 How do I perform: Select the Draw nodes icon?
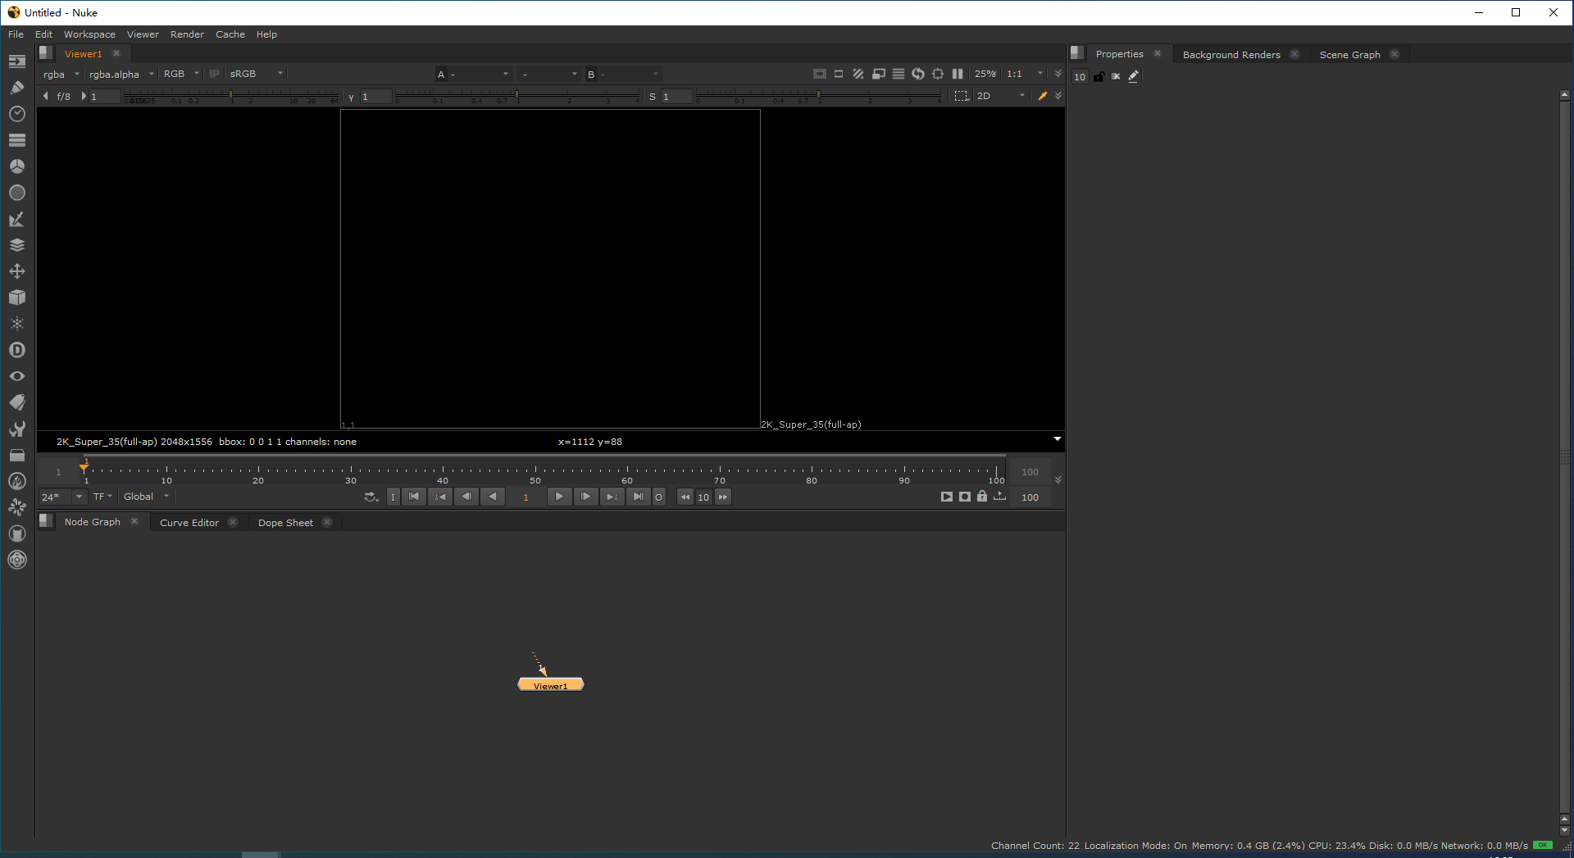click(x=17, y=88)
